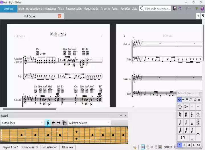Image resolution: width=205 pixels, height=150 pixels.
Task: Select keypad articulations fermata layout tab
Action: click(191, 100)
